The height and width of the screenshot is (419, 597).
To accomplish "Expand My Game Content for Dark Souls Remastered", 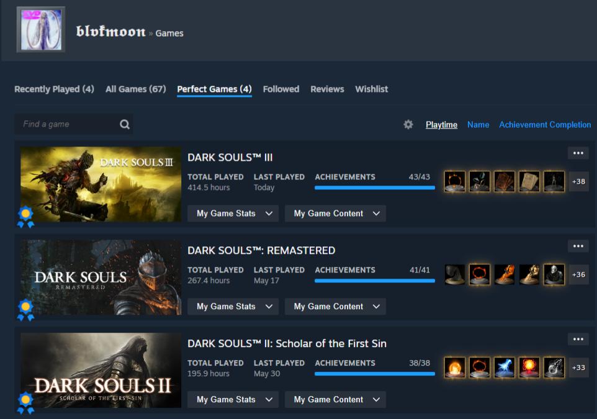I will click(336, 306).
